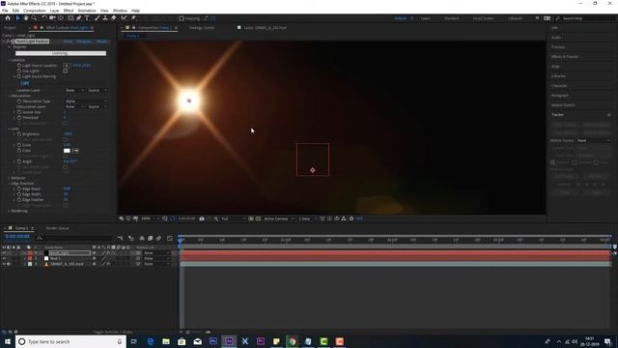This screenshot has width=618, height=348.
Task: Click the reset exposure icon in viewer footer
Action: pos(351,218)
